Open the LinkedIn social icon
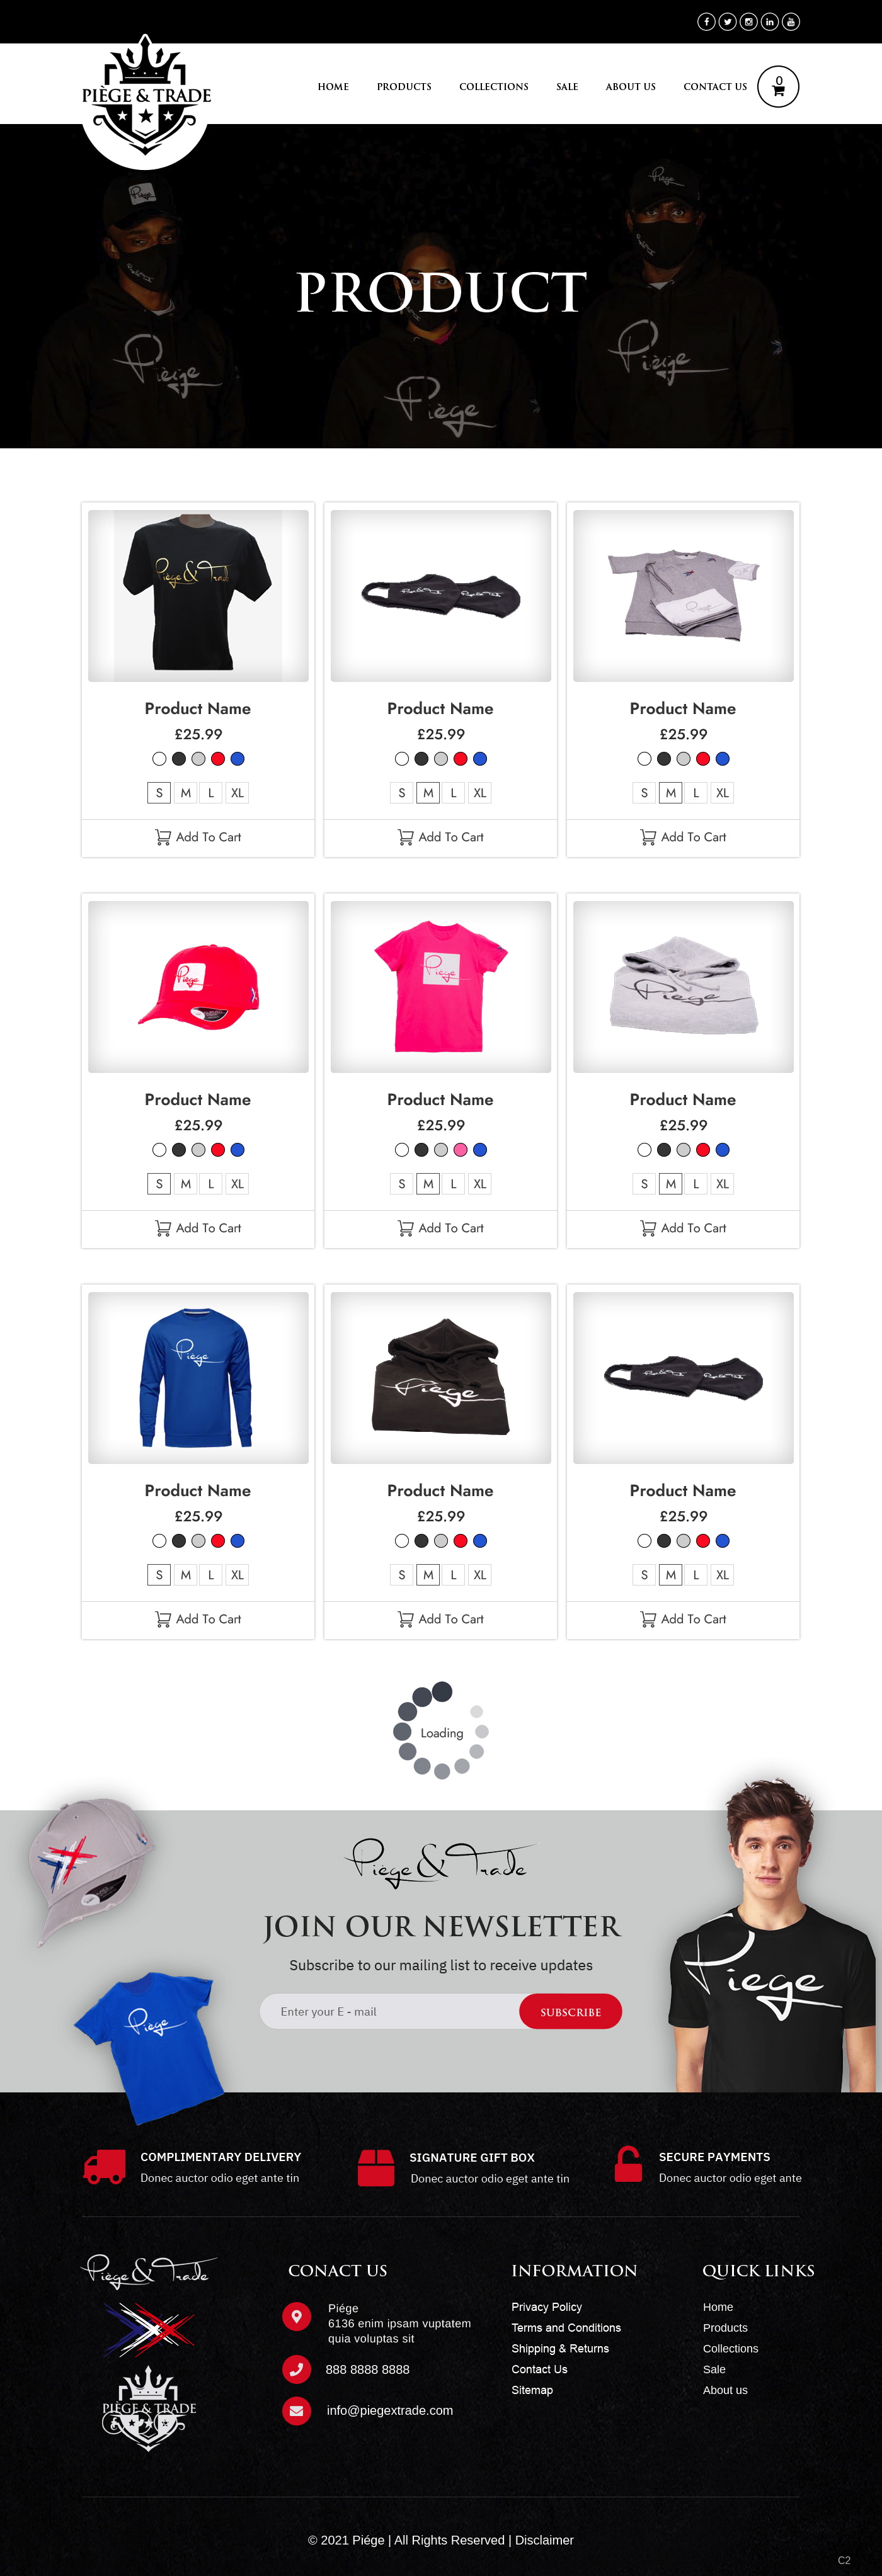The image size is (882, 2576). point(769,22)
